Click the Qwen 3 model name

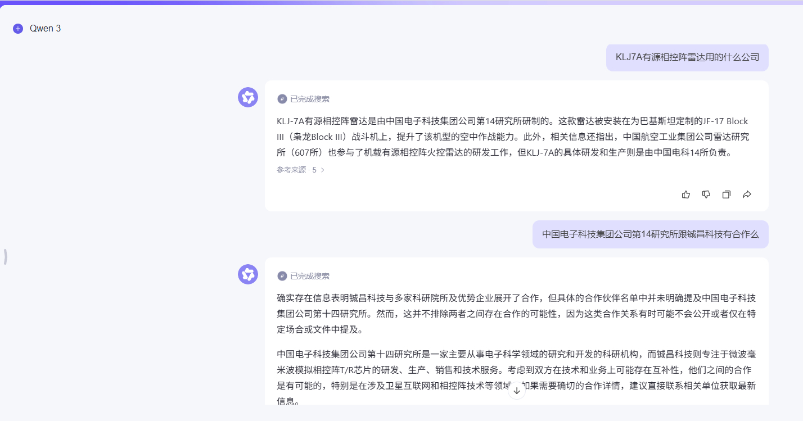tap(45, 28)
